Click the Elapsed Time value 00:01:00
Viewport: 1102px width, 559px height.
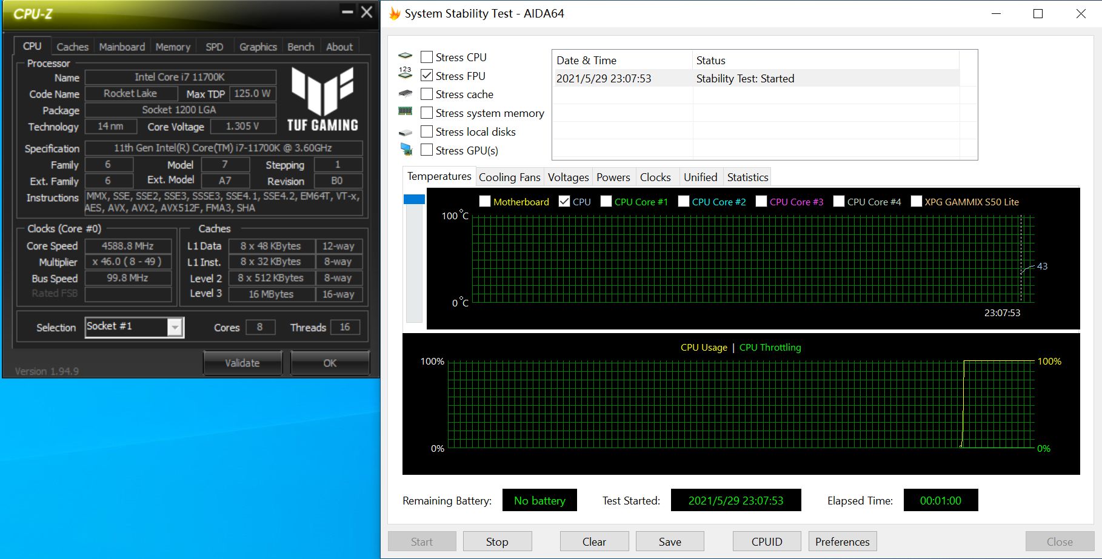tap(940, 500)
